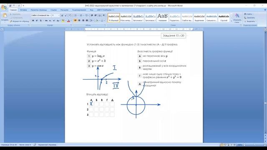The image size is (267, 150).
Task: Toggle Superscript formatting
Action: pos(54,20)
